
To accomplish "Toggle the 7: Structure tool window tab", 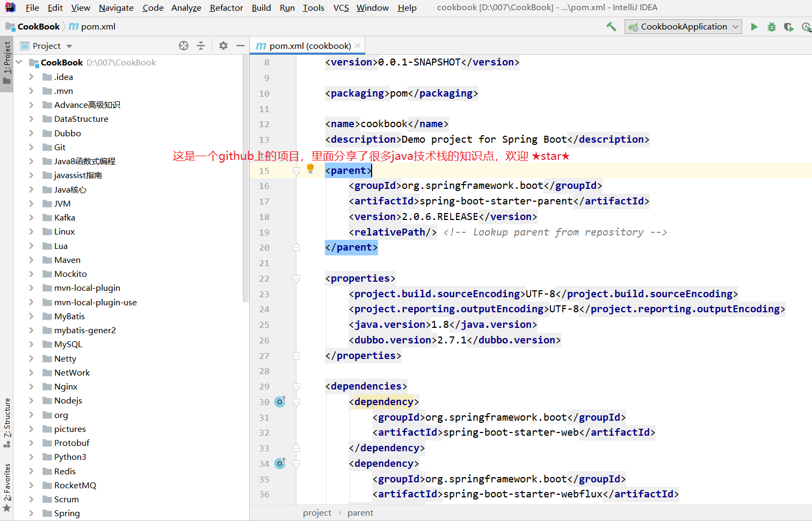I will coord(6,423).
